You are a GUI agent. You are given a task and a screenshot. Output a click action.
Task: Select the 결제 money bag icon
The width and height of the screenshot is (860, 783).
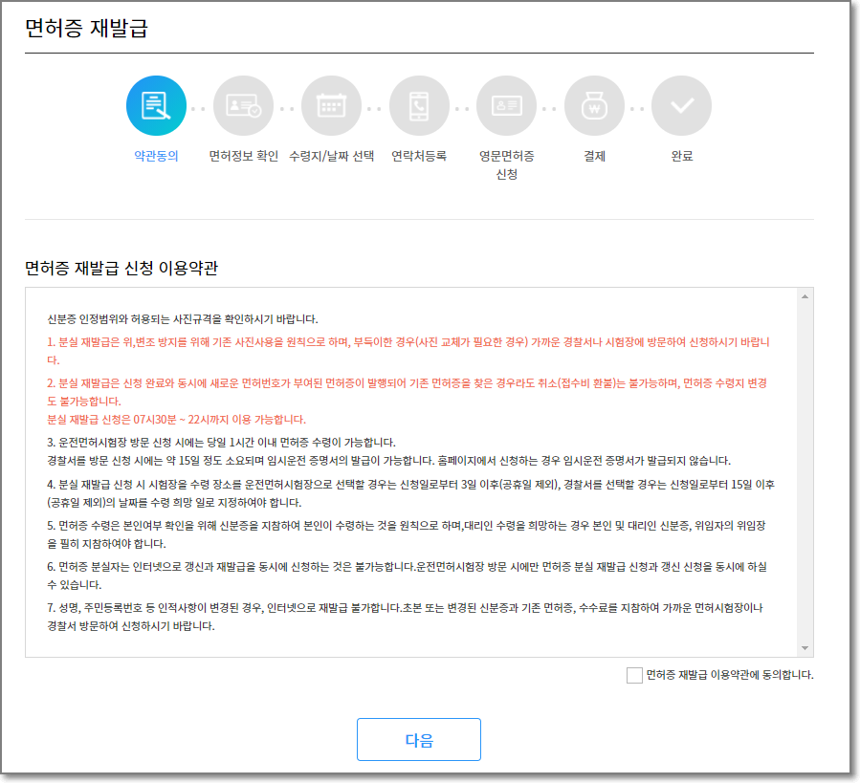tap(594, 105)
